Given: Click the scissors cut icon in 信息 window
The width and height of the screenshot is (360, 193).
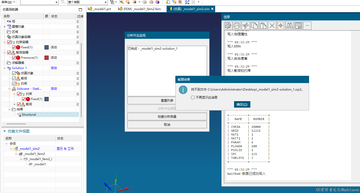Looking at the screenshot, I should pyautogui.click(x=246, y=26).
